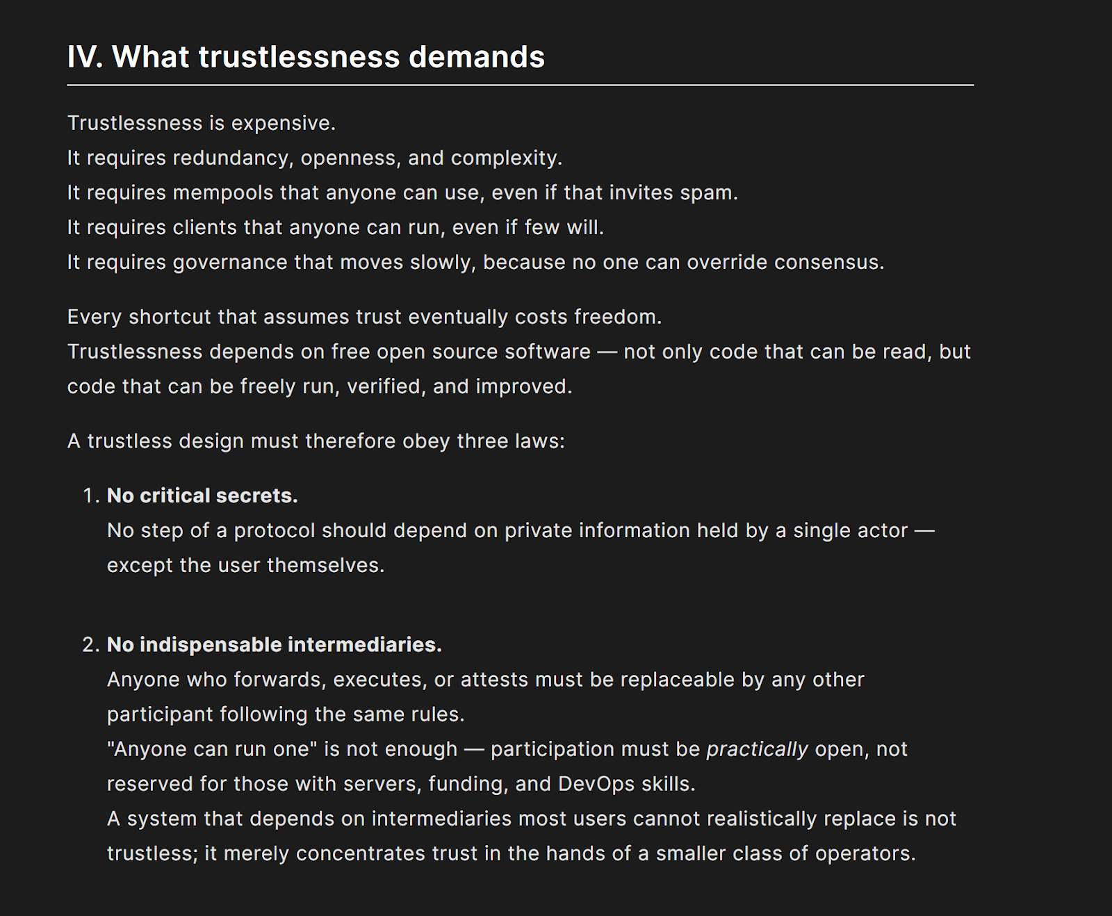Click the 'Trustlessness is expensive.' line

[202, 123]
